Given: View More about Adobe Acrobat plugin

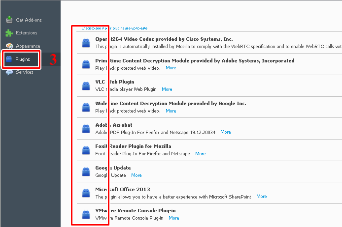Looking at the screenshot, I should (226, 132).
